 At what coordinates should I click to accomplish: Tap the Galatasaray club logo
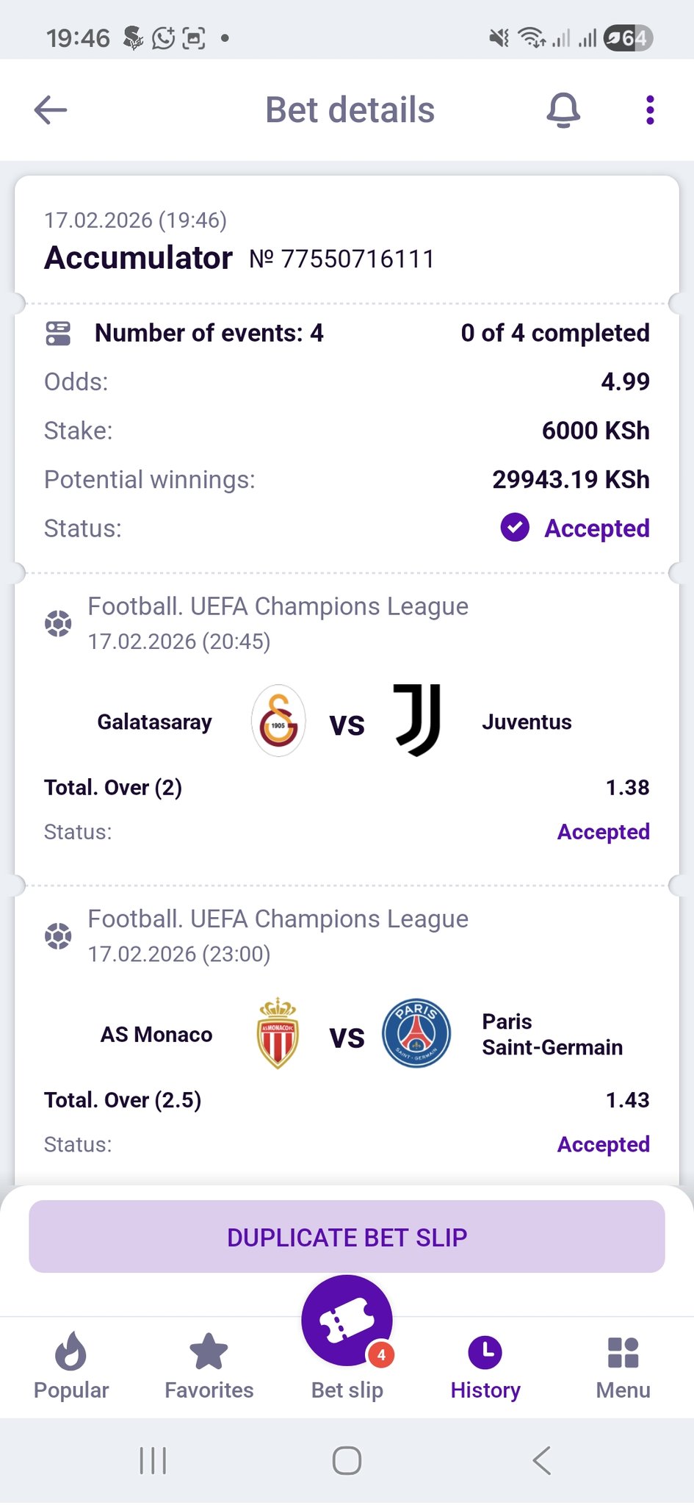278,721
